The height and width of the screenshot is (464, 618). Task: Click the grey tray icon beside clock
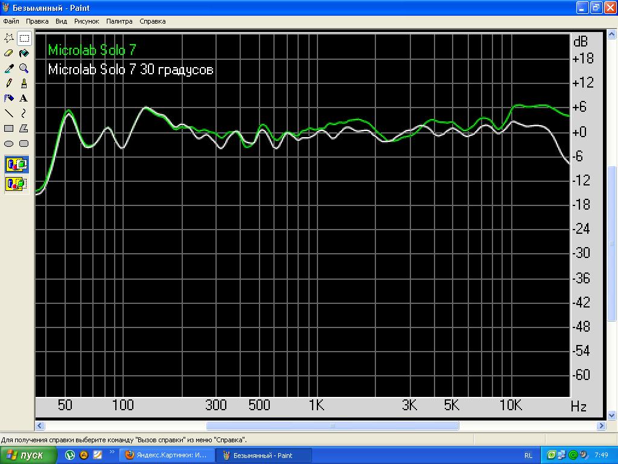tap(584, 456)
